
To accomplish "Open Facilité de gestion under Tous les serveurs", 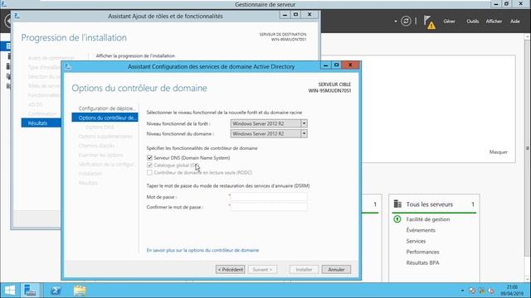I will [x=428, y=219].
